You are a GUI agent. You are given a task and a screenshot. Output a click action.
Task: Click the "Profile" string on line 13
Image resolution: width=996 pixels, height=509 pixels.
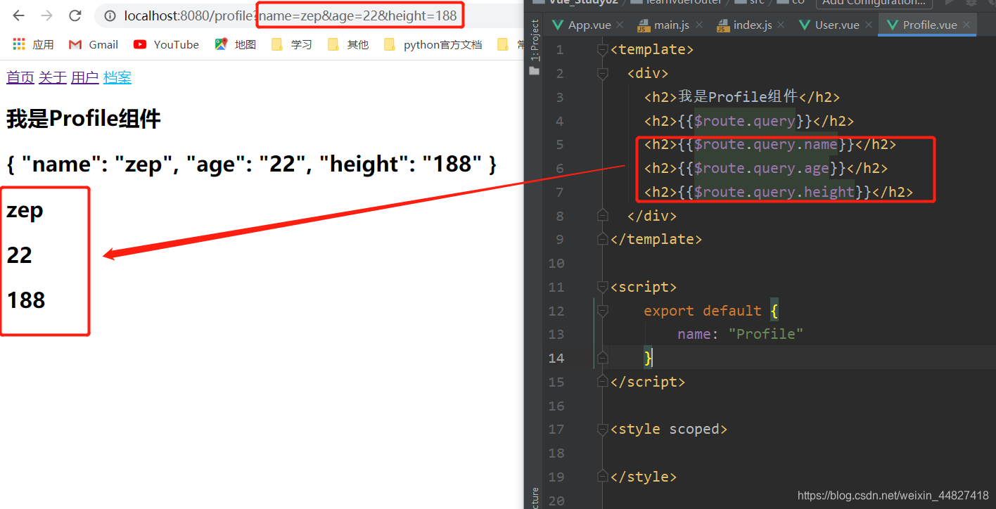(765, 334)
